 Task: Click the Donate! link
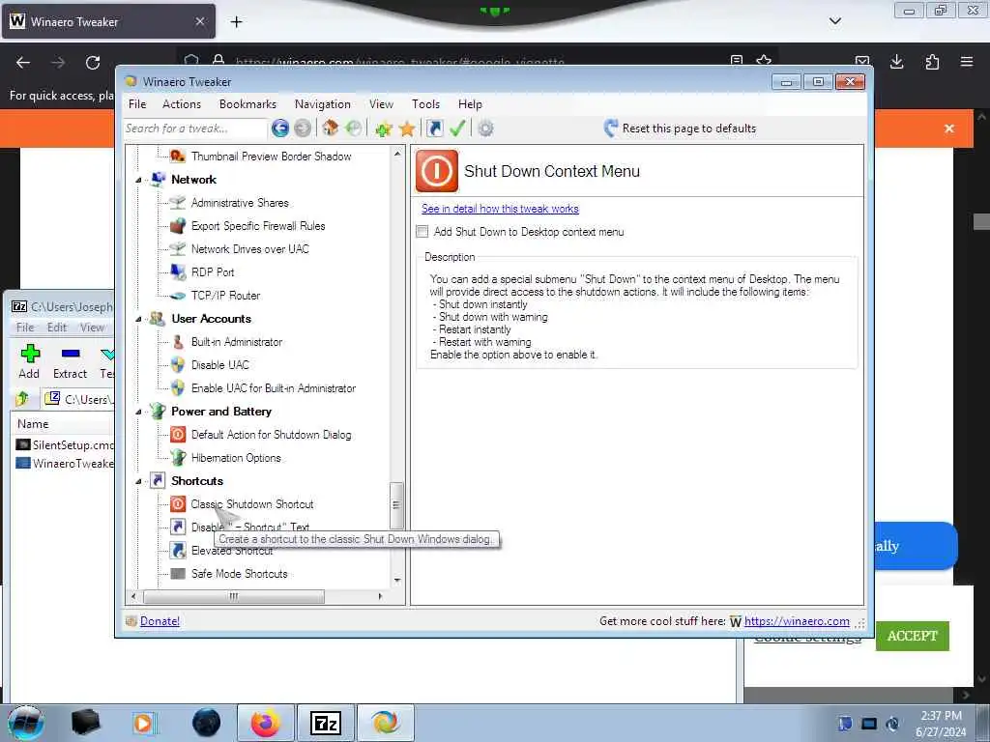(x=160, y=621)
